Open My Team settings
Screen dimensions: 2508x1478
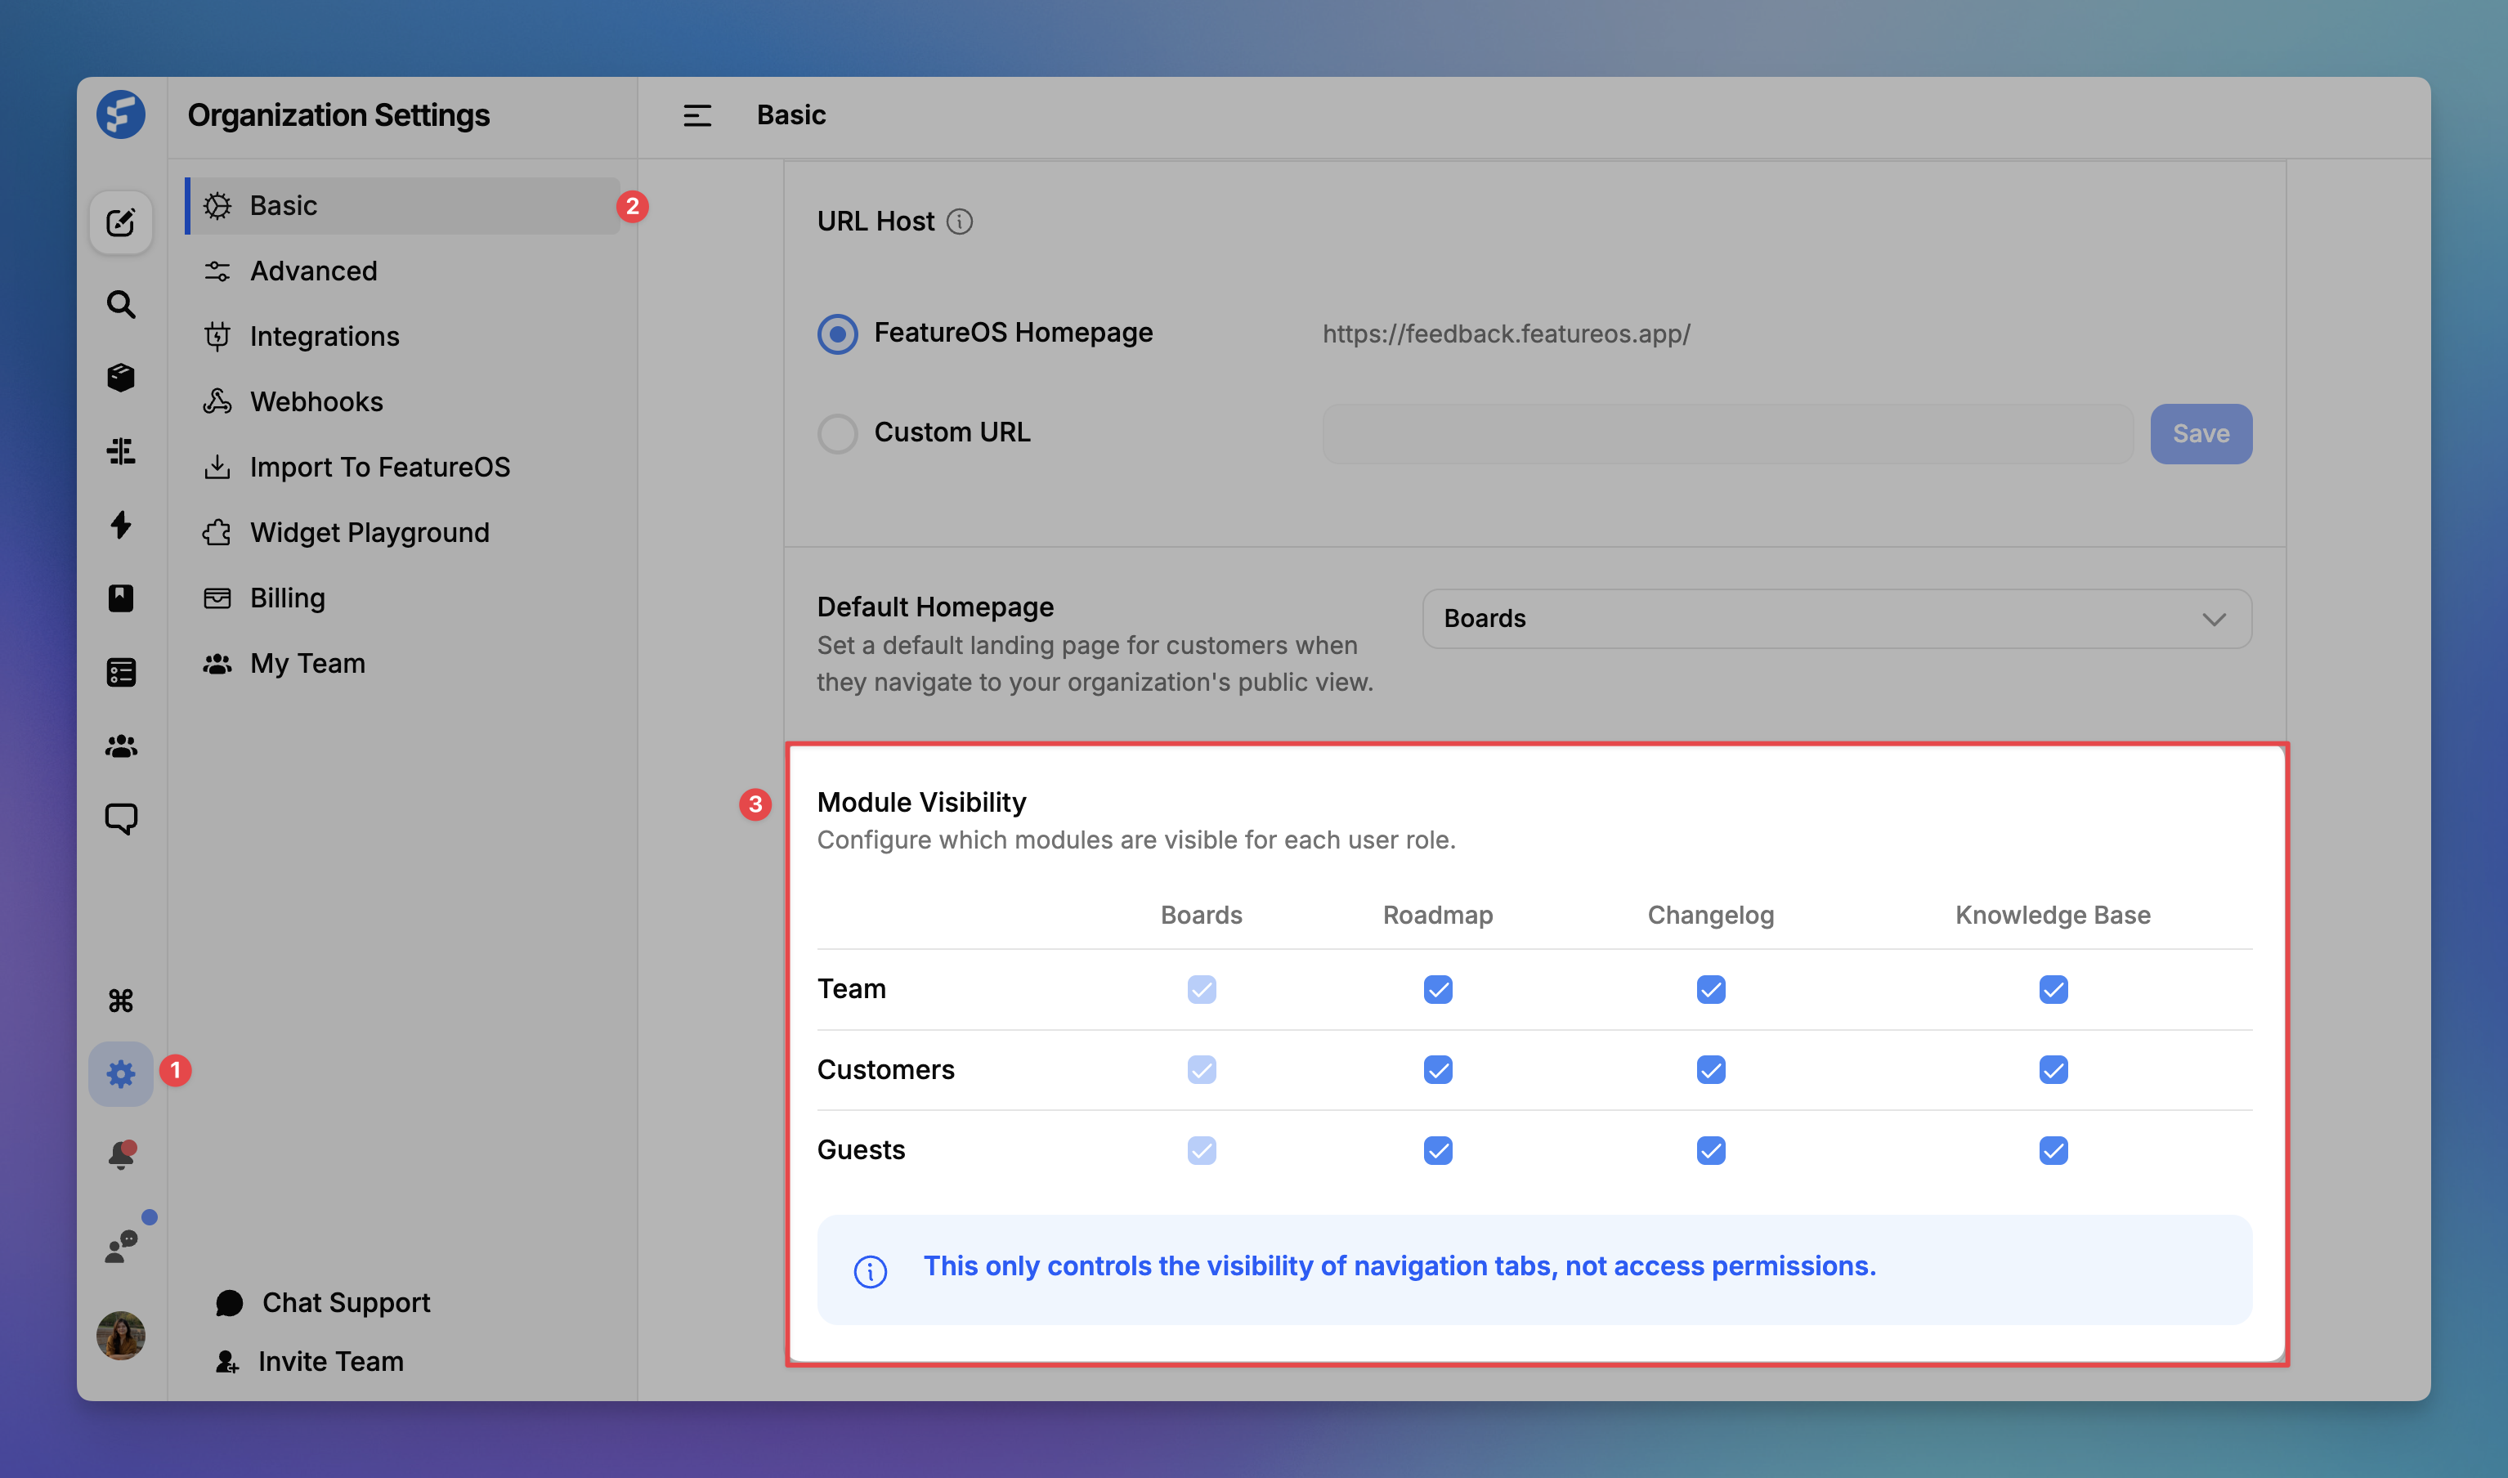pyautogui.click(x=403, y=663)
